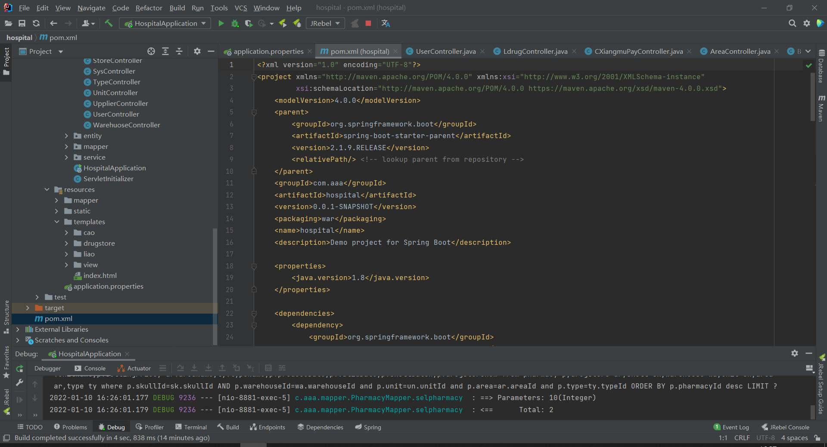Open the Debugger tab in Debug panel
The image size is (827, 447).
(x=47, y=368)
